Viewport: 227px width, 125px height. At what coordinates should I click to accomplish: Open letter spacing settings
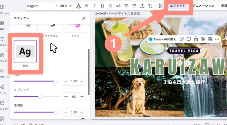pos(142,6)
